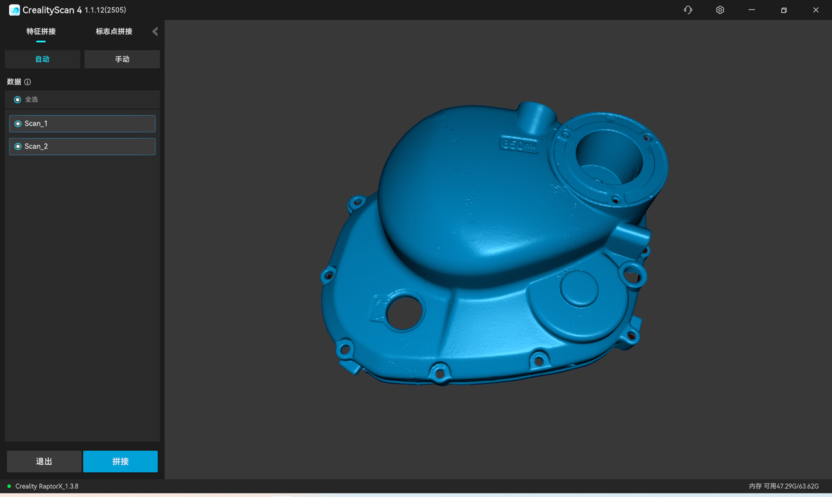Switch to the 标志点拼接 tab
The image size is (832, 497).
pyautogui.click(x=113, y=30)
